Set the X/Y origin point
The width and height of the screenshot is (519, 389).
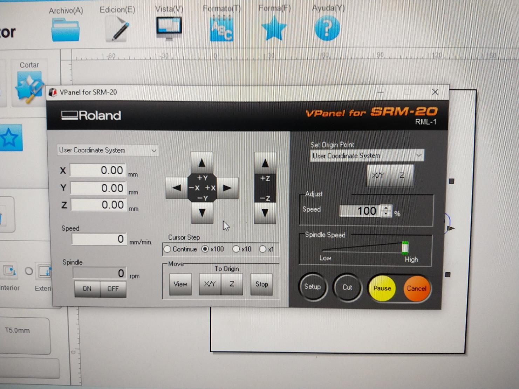coord(378,175)
